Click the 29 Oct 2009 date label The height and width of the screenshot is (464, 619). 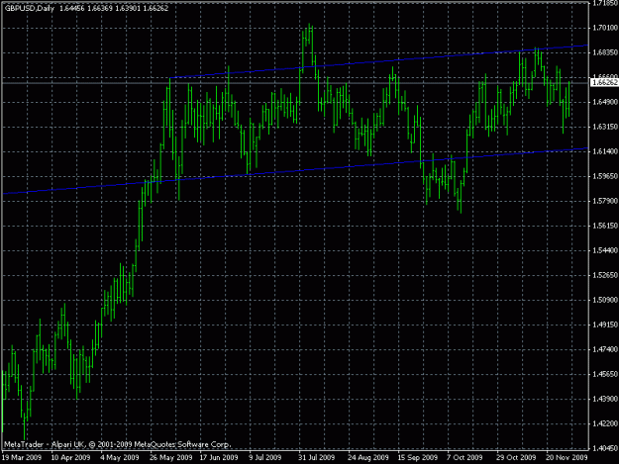(x=516, y=458)
